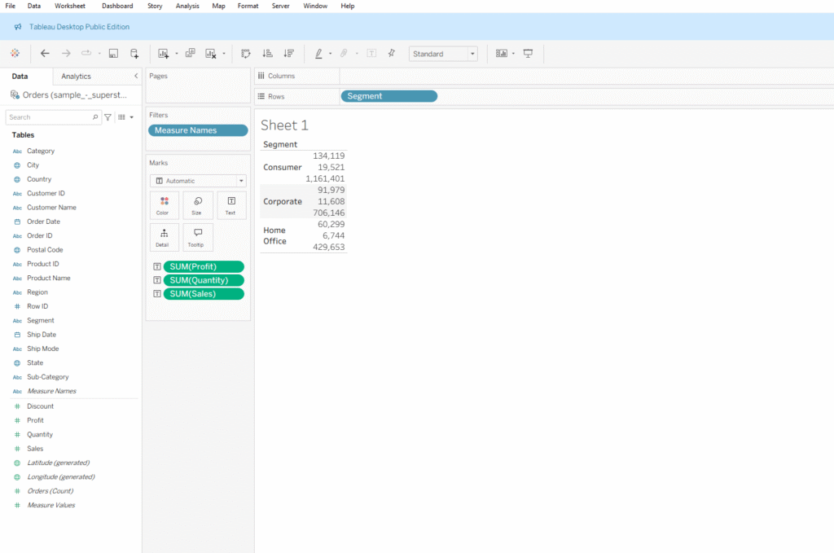Open the Show/Hide Cards dropdown arrow
The height and width of the screenshot is (553, 834).
[513, 54]
